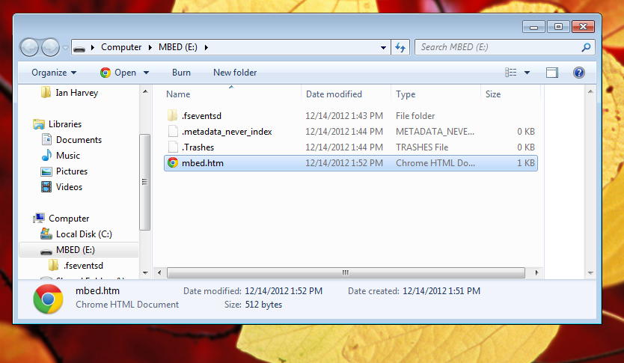Image resolution: width=624 pixels, height=363 pixels.
Task: Click blank file icon beside .metadata_never_index
Action: (173, 131)
